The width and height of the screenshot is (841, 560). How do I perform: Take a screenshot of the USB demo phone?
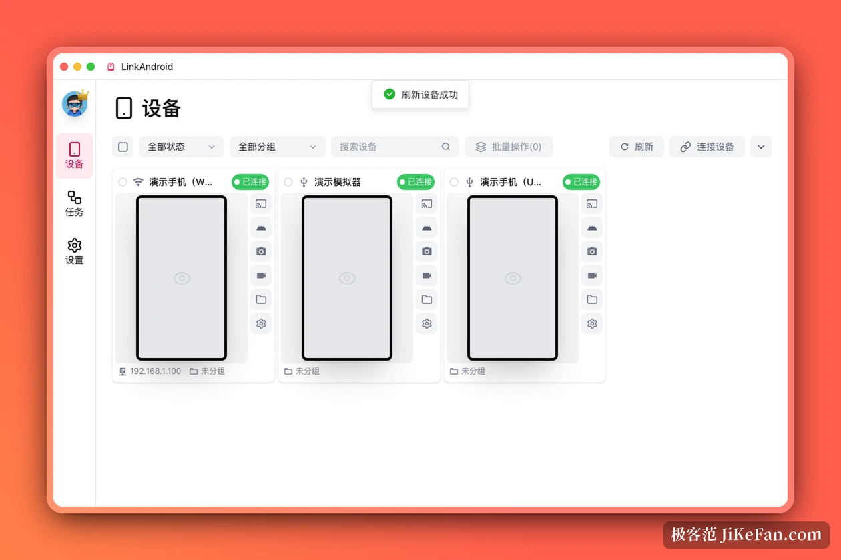click(592, 251)
